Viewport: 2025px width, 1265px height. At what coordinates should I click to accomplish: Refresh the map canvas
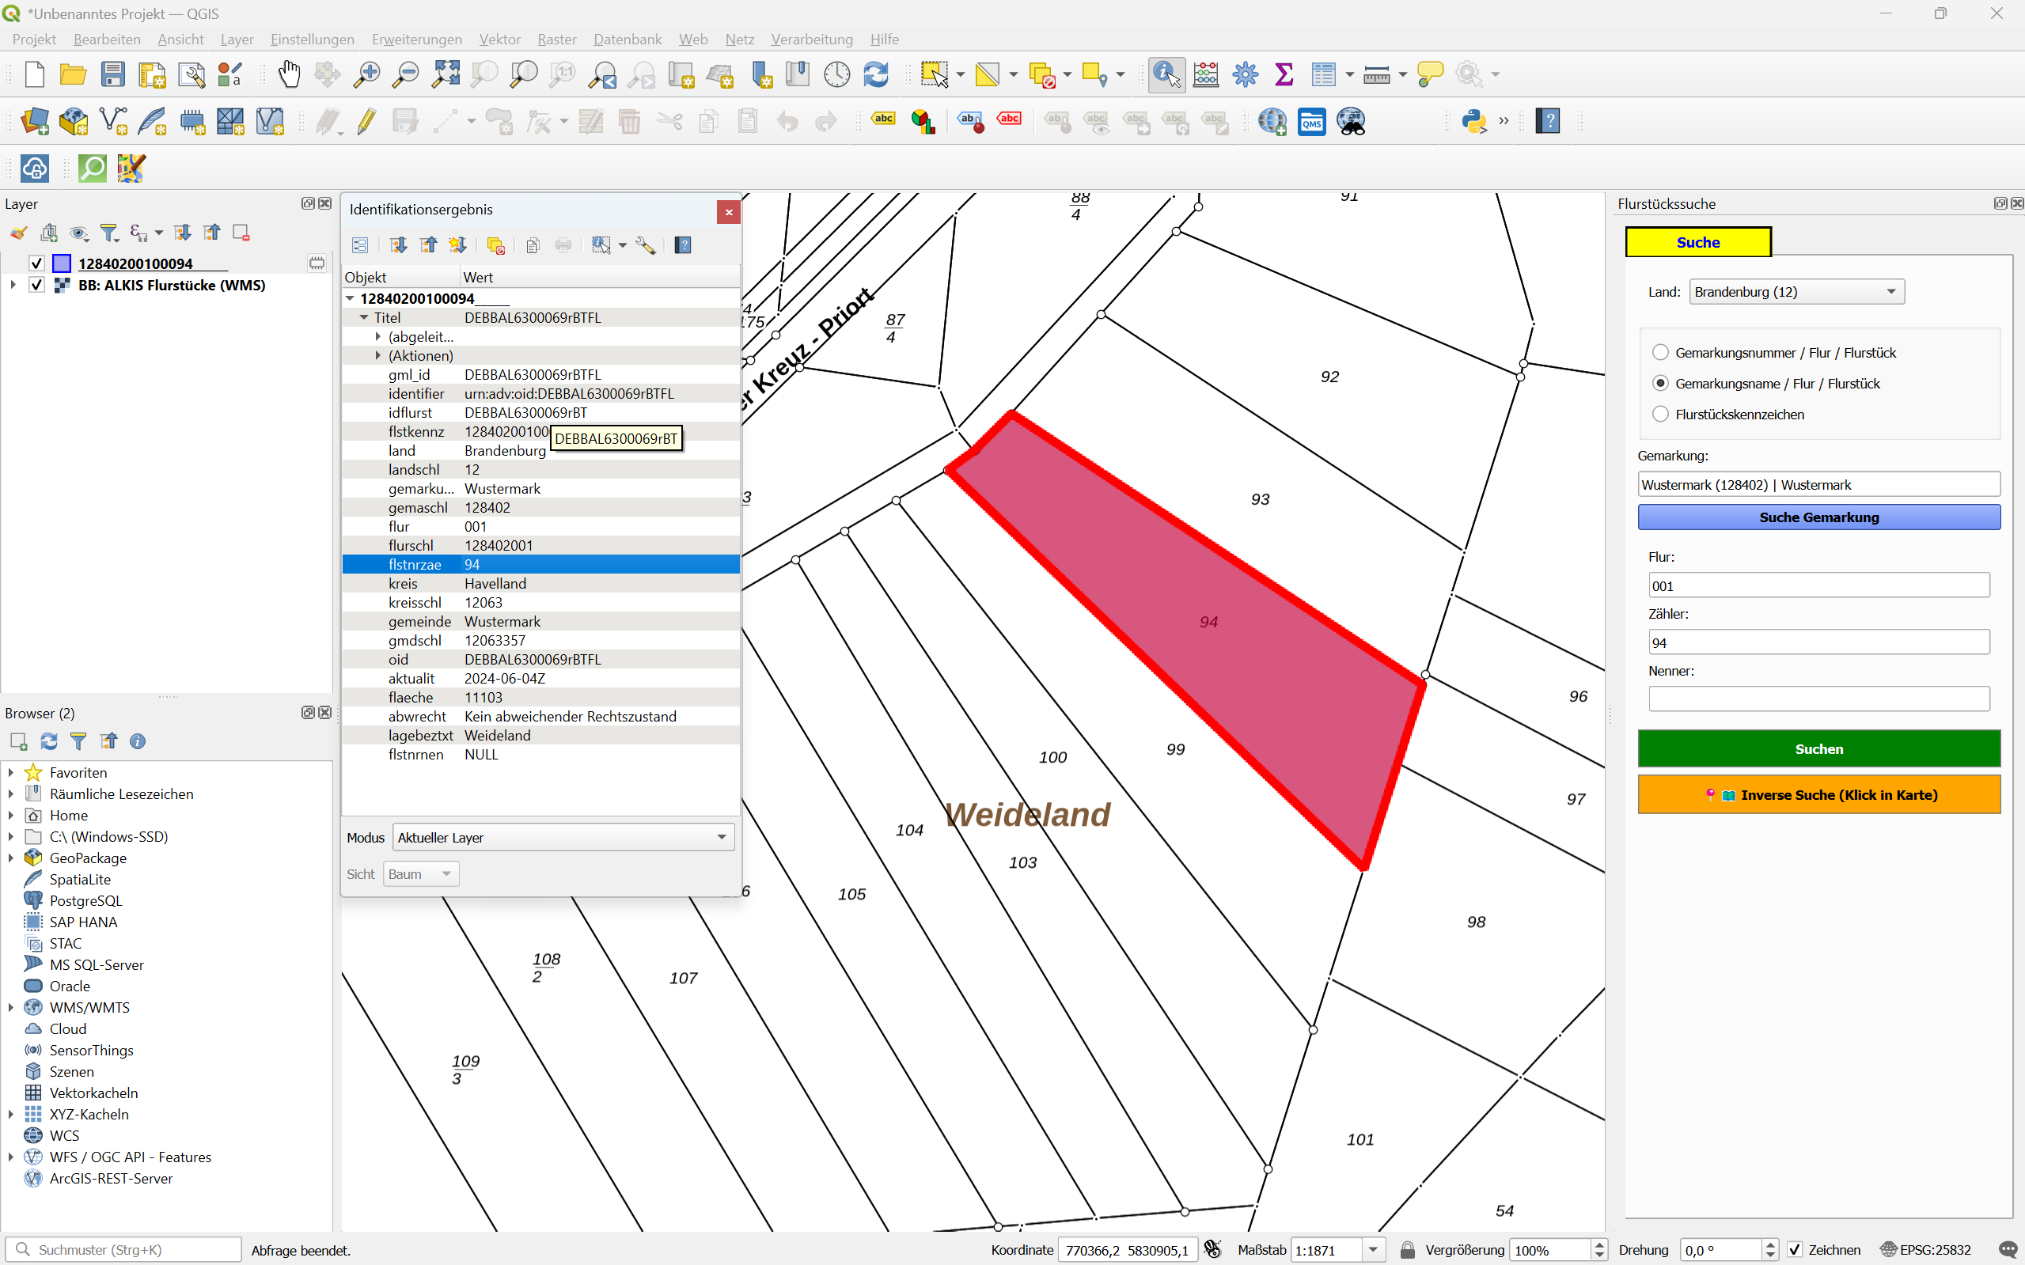coord(876,74)
